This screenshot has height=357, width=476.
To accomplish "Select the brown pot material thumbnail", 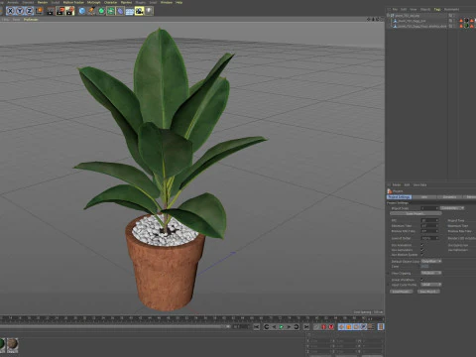I will tap(13, 344).
